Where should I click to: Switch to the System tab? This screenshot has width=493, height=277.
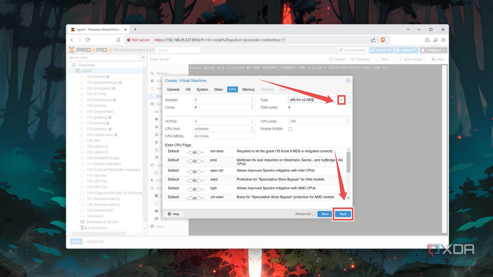point(202,90)
